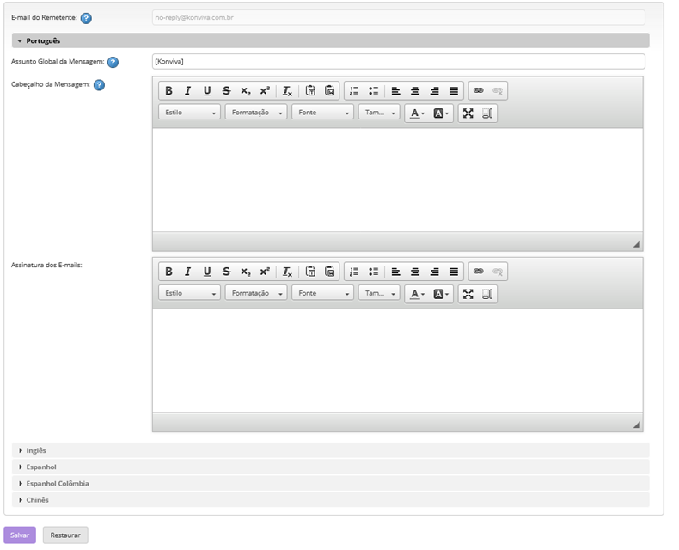This screenshot has height=550, width=679.
Task: Center-align text in the Cabeçalho editor
Action: pos(415,91)
